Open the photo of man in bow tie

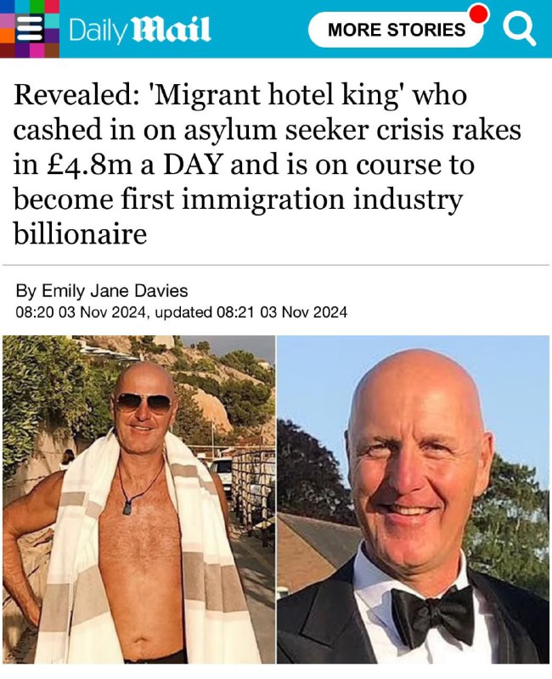click(414, 499)
